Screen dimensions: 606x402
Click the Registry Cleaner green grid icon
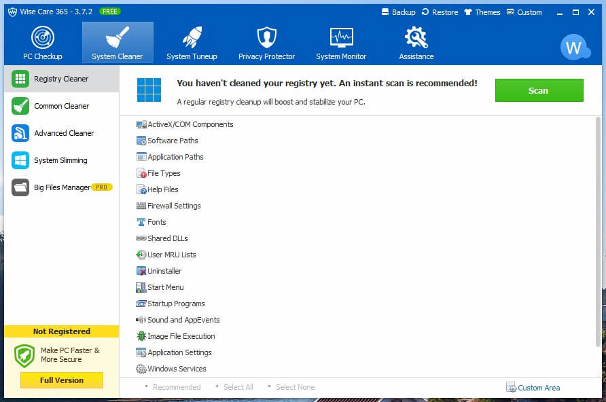[20, 79]
